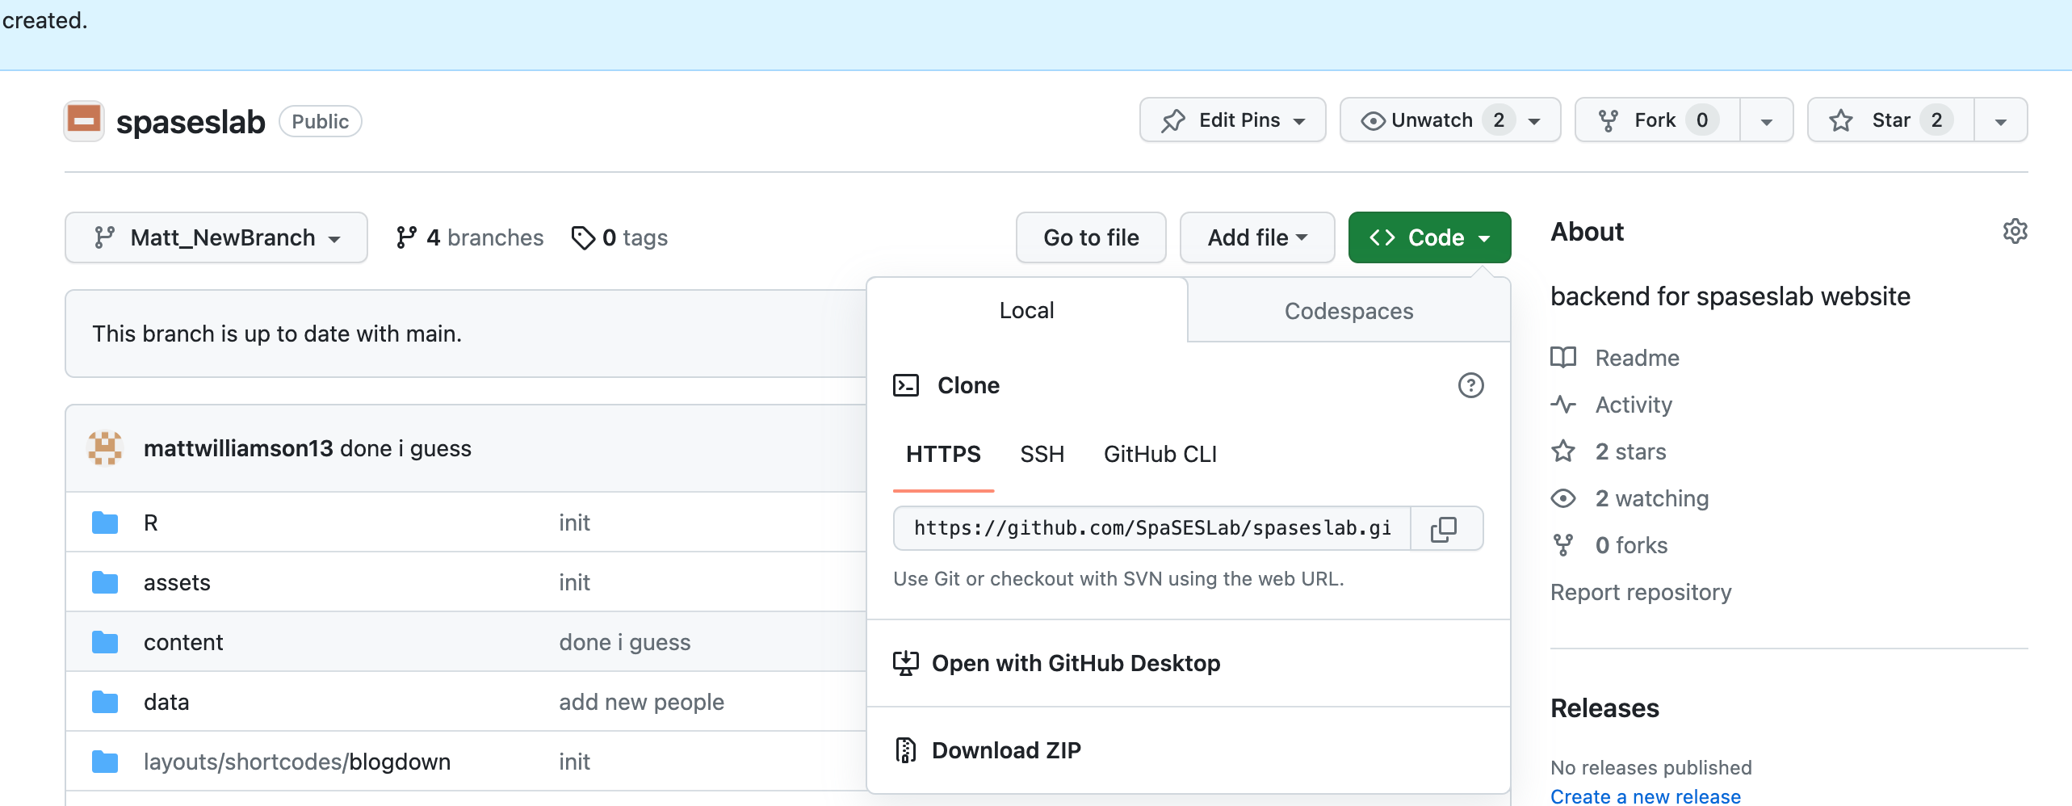Click the pulse icon beside Activity
The image size is (2072, 806).
click(x=1563, y=404)
